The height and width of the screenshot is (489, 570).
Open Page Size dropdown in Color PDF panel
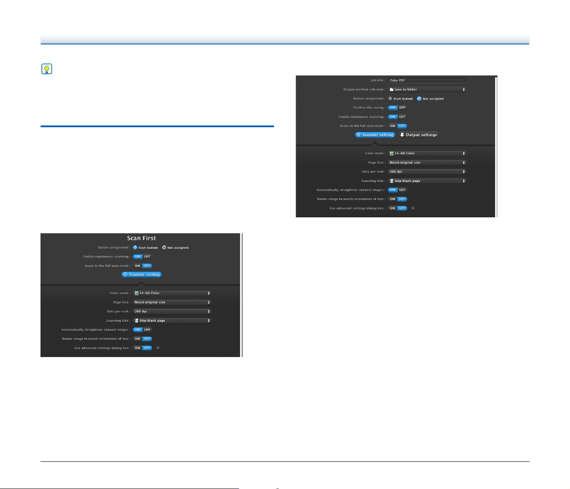[427, 163]
